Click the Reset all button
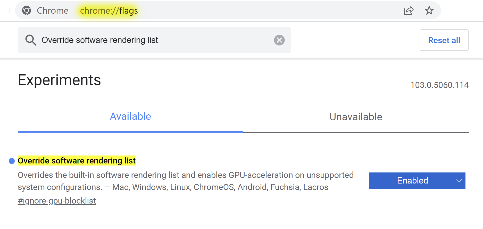Viewport: 483px width, 229px height. click(444, 40)
